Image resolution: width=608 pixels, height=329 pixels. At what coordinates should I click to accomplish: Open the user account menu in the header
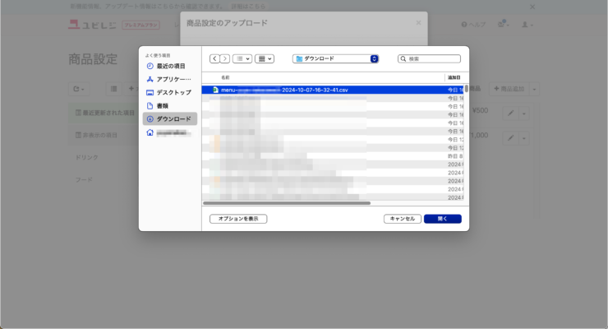[x=527, y=25]
